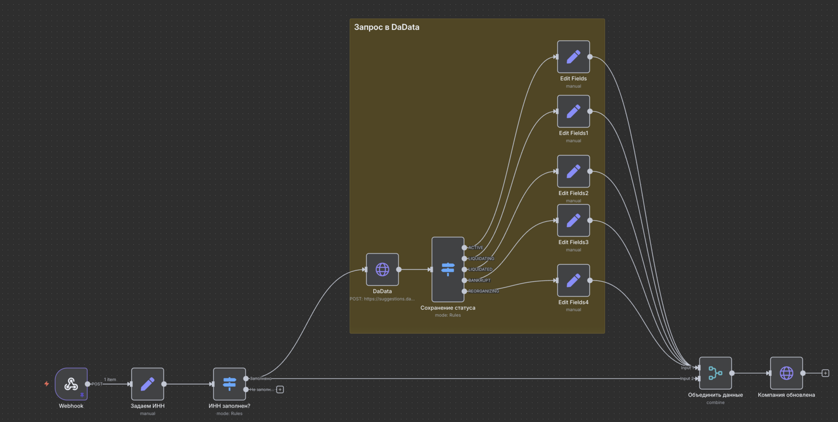Viewport: 838px width, 422px height.
Task: Open the Edit Fields1 node
Action: pos(574,111)
